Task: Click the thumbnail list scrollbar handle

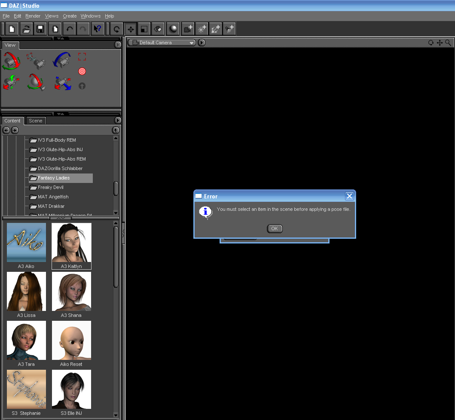Action: point(116,257)
